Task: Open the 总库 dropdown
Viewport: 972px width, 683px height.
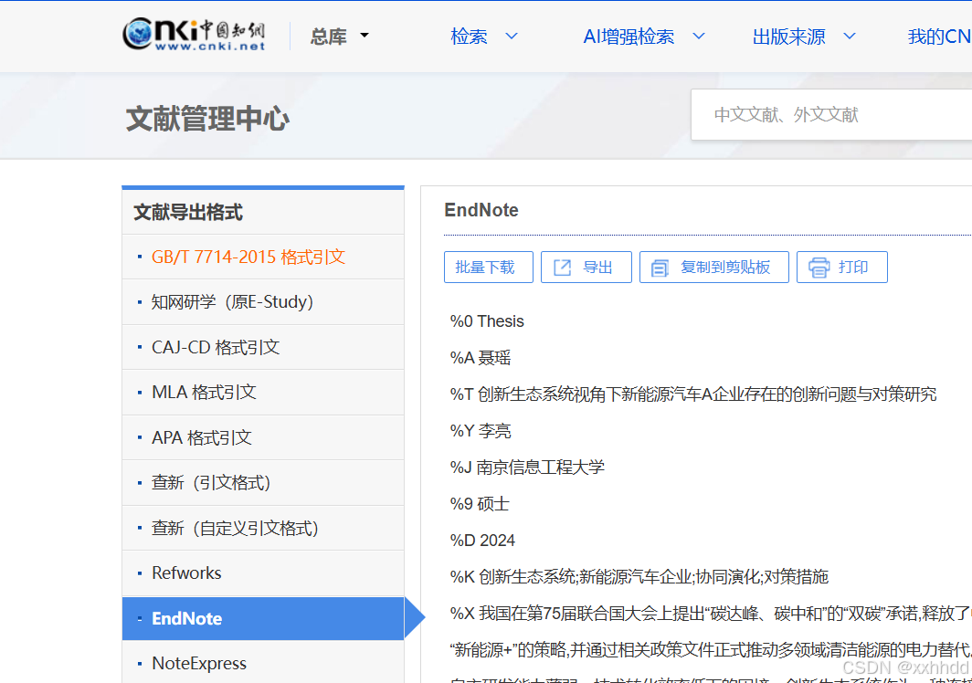Action: coord(339,37)
